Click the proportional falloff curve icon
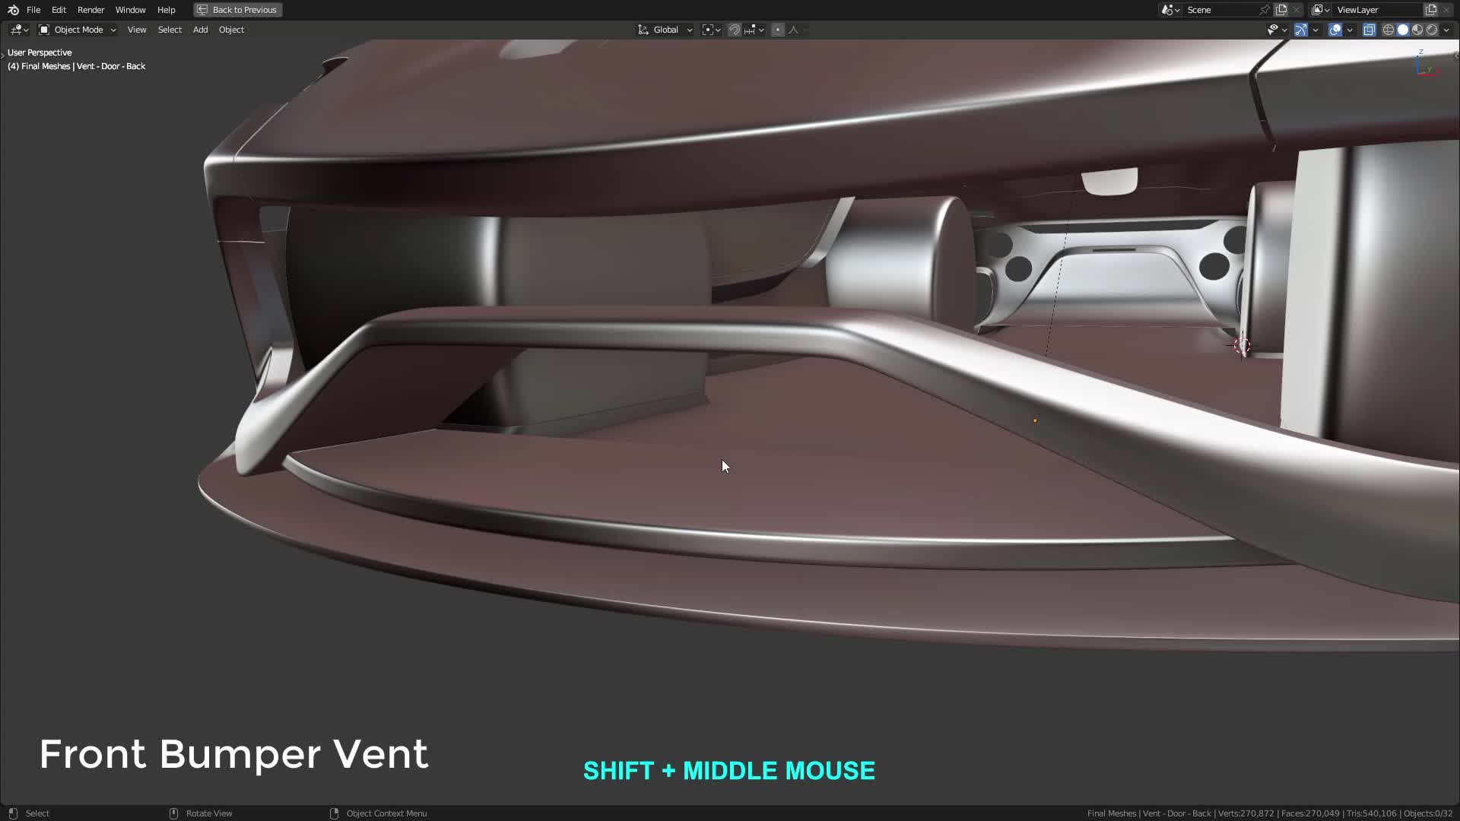 point(795,30)
